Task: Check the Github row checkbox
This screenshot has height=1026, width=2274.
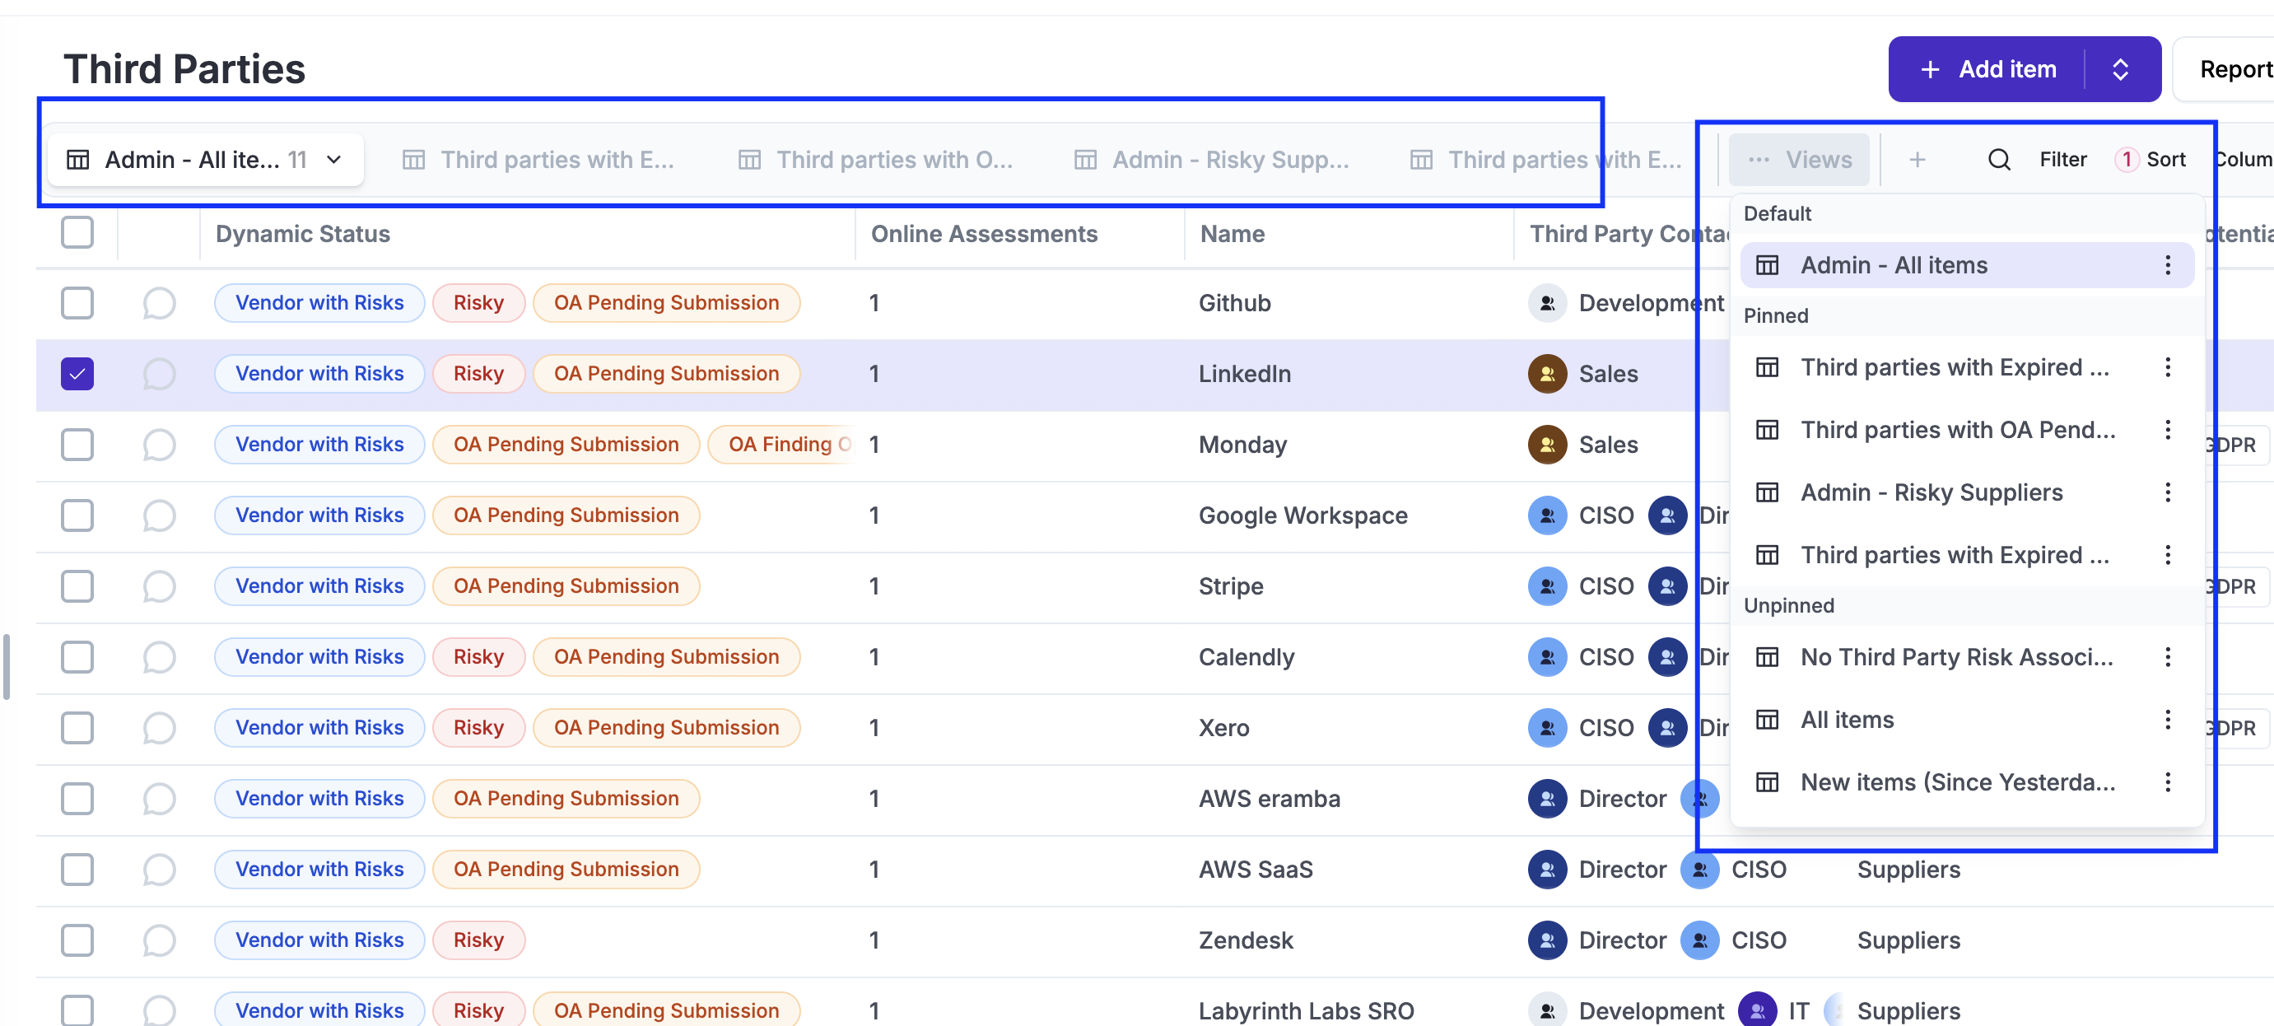Action: (77, 303)
